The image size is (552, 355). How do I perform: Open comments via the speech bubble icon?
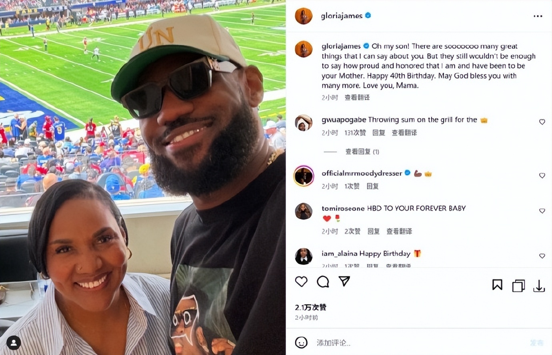coord(323,282)
